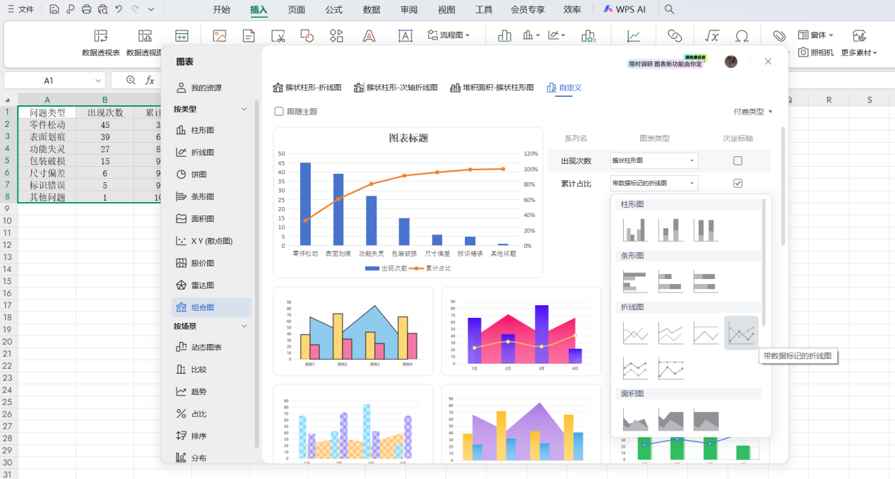
Task: Open the 簇状柱形图 chart type dropdown
Action: click(653, 160)
